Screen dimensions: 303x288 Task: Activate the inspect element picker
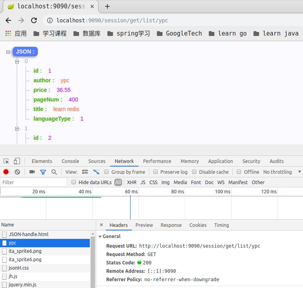click(6, 161)
